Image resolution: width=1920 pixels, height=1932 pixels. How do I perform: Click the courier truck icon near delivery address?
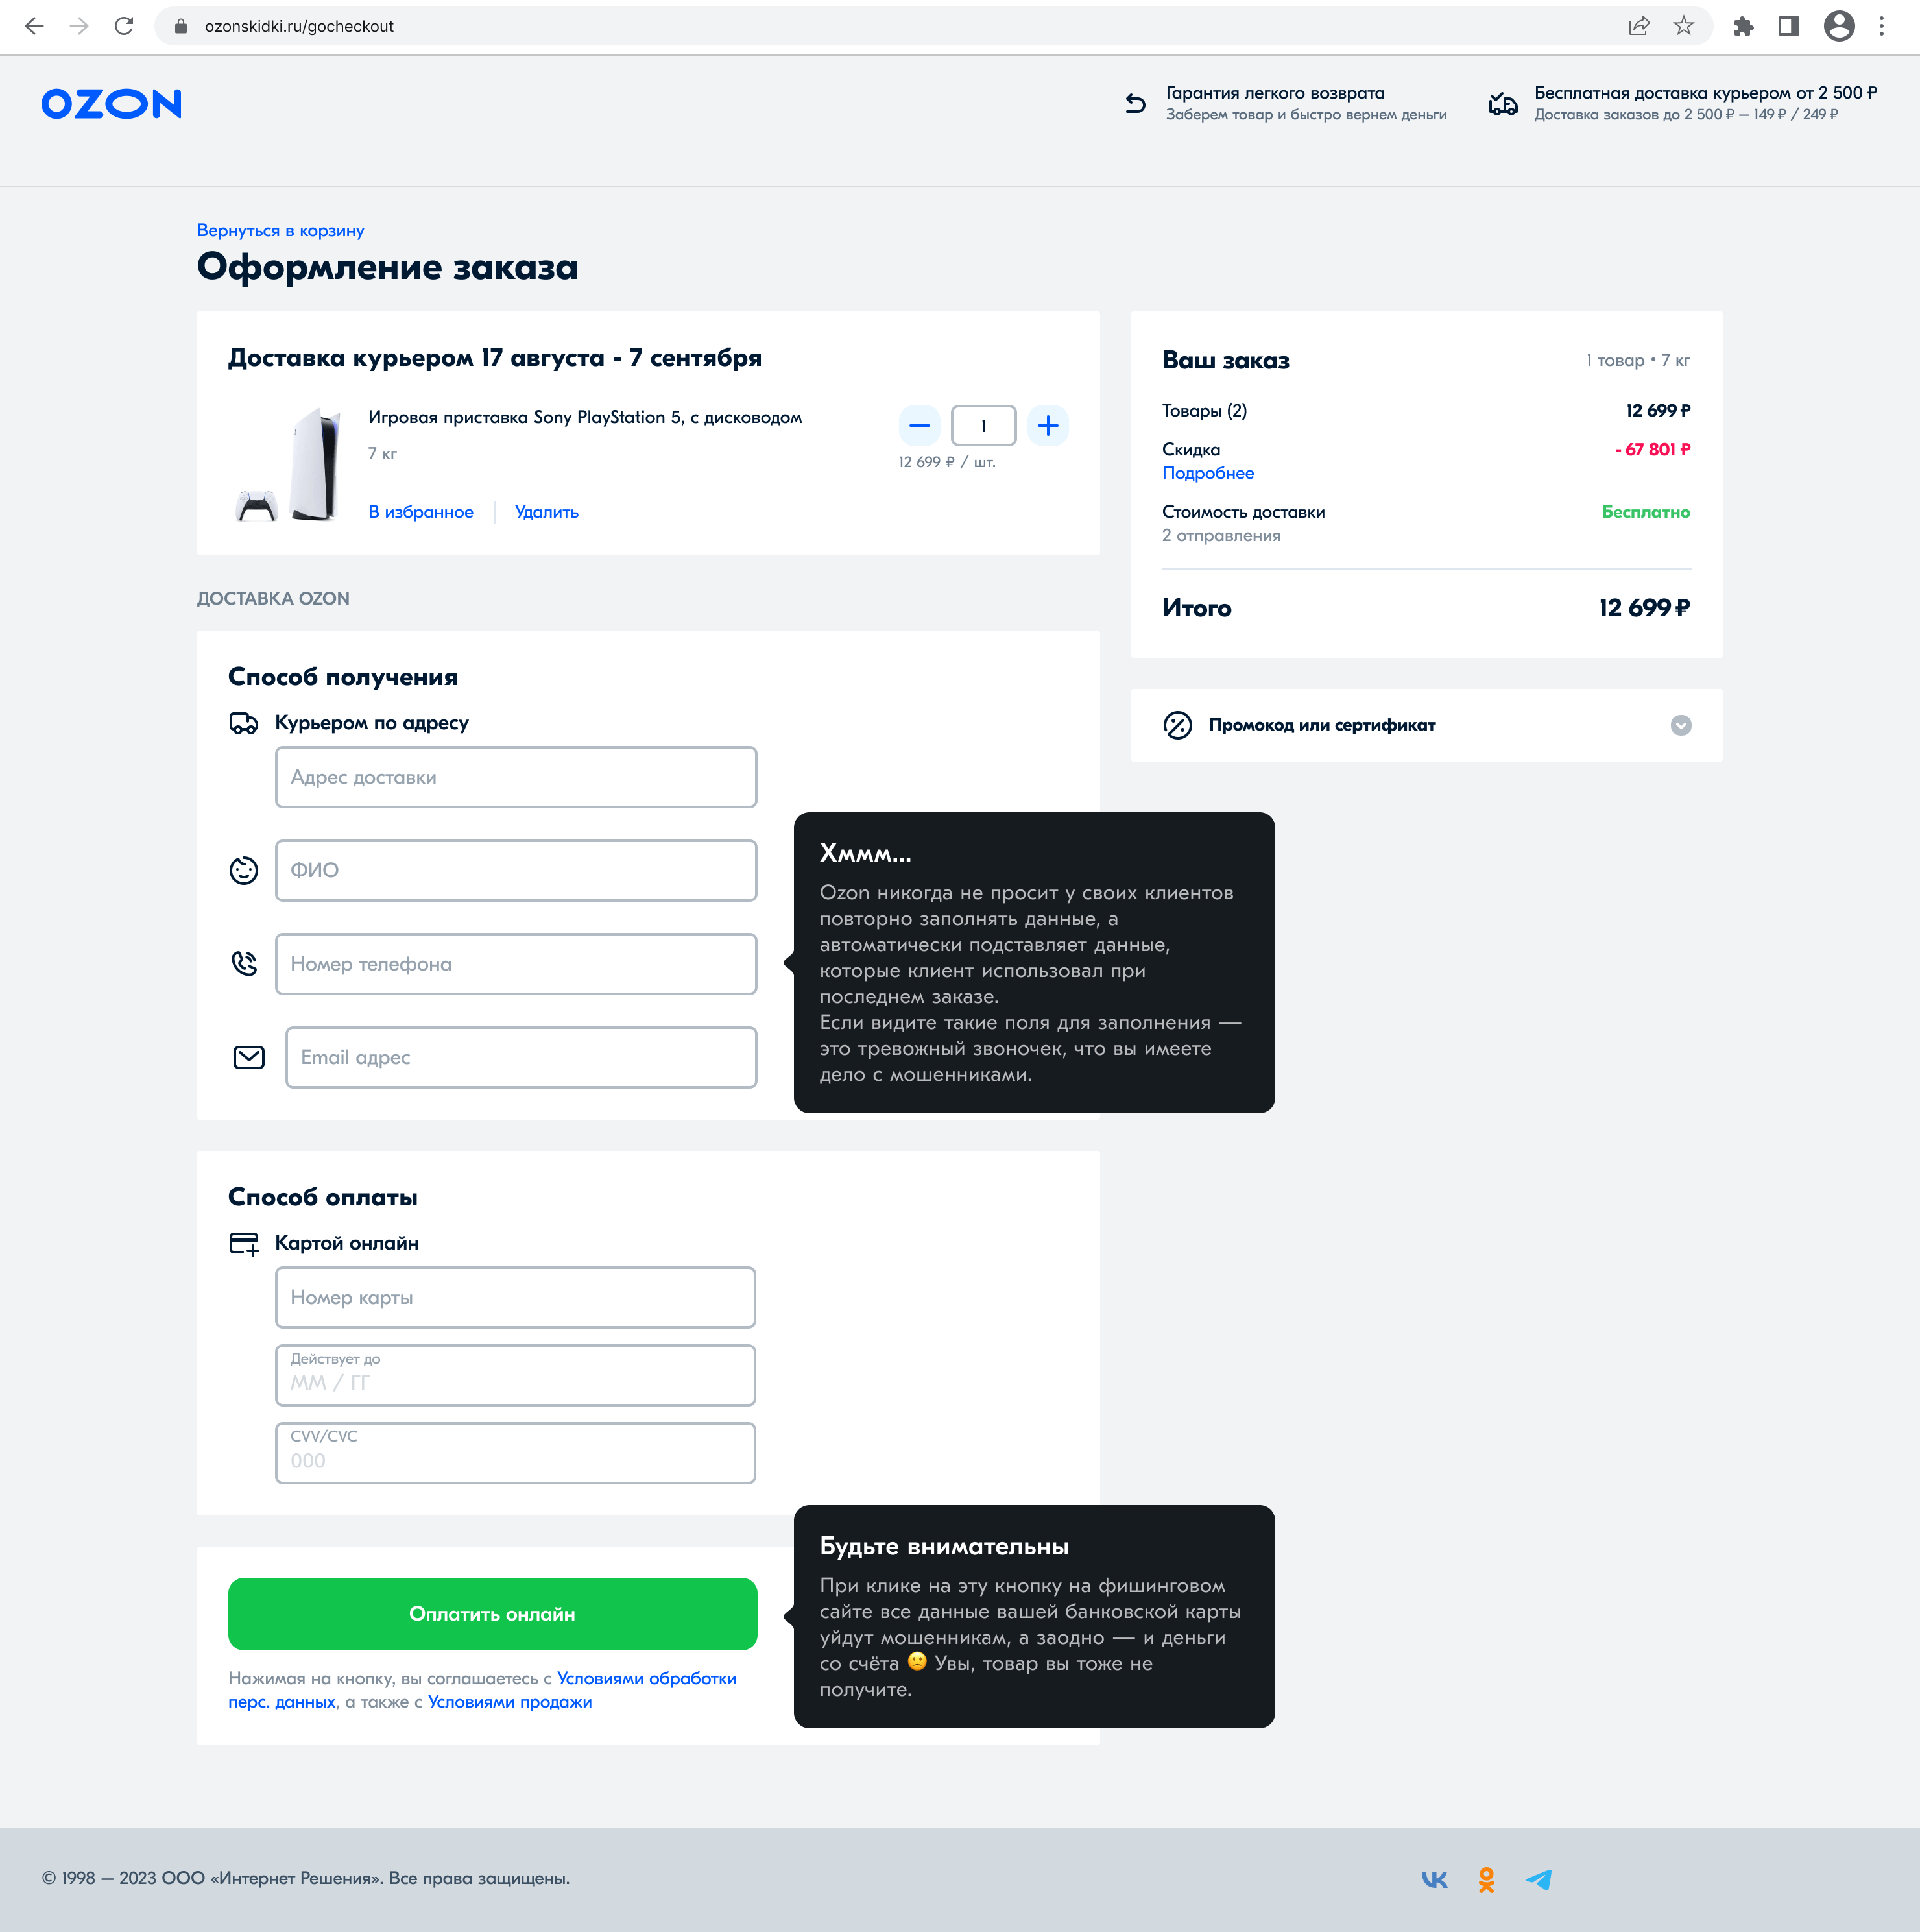coord(245,723)
